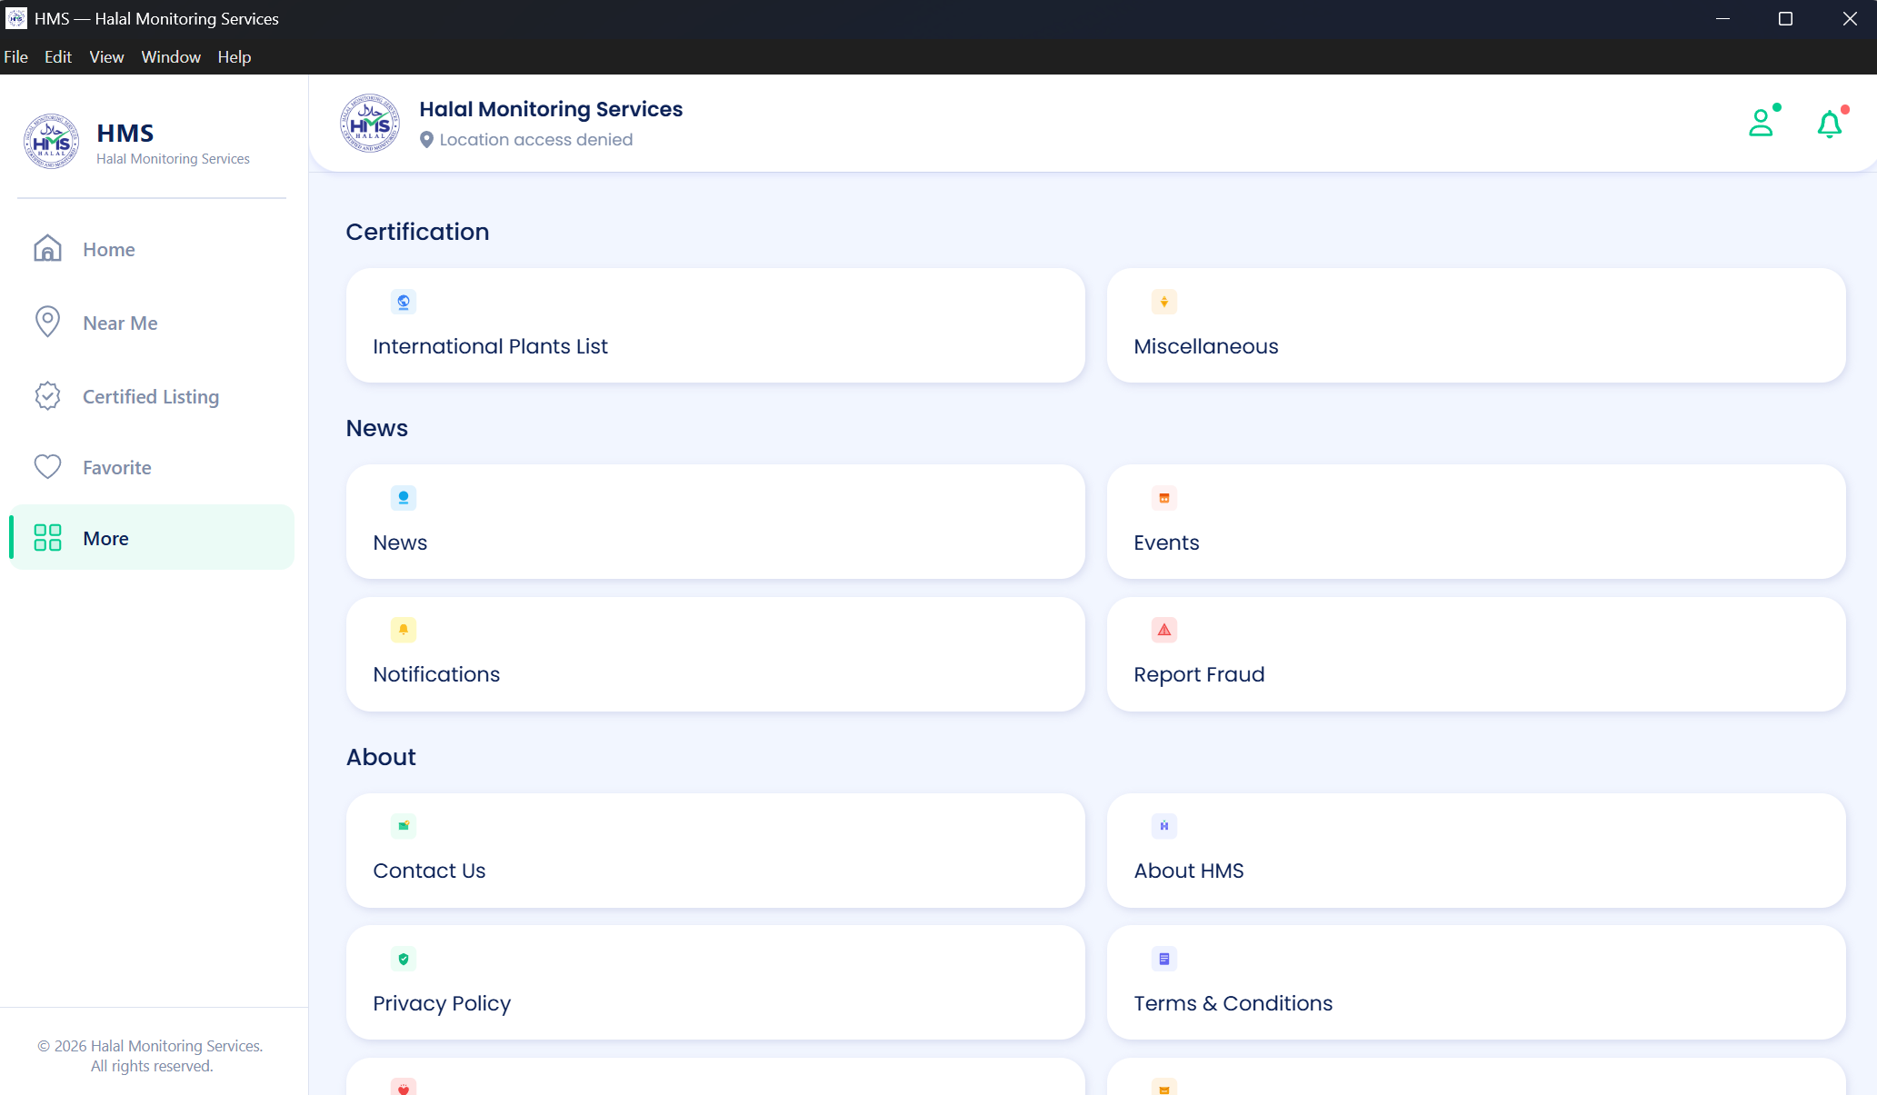
Task: Click the 'About' section heading
Action: click(x=381, y=757)
